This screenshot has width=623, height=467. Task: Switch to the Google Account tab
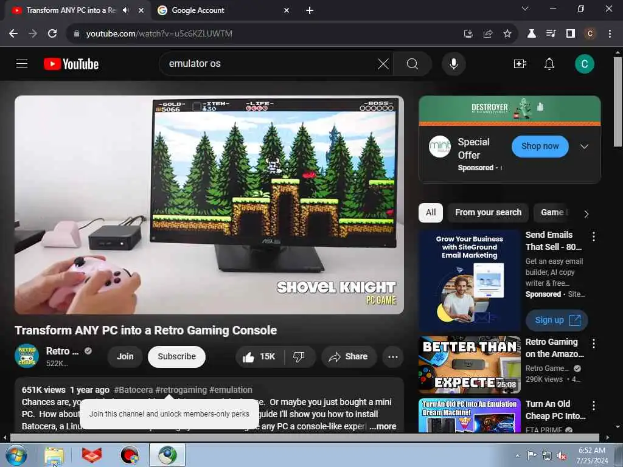coord(224,10)
